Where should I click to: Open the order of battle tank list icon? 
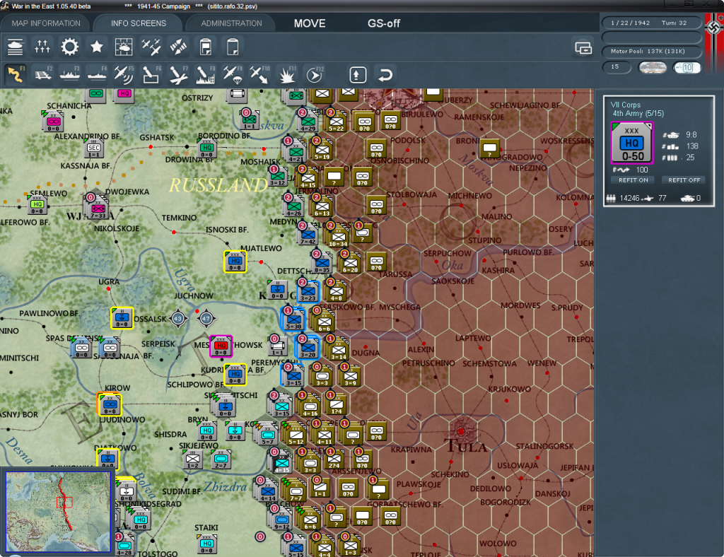[16, 47]
